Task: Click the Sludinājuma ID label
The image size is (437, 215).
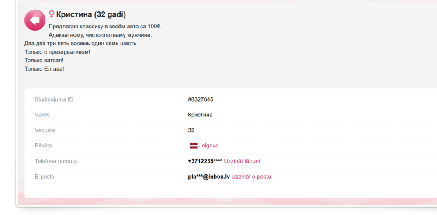Action: click(x=54, y=99)
